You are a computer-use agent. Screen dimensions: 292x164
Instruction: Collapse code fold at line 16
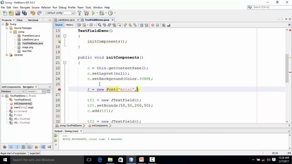[65, 36]
